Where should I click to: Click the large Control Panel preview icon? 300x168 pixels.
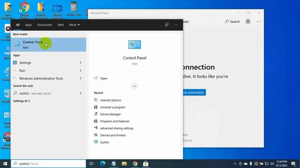135,45
